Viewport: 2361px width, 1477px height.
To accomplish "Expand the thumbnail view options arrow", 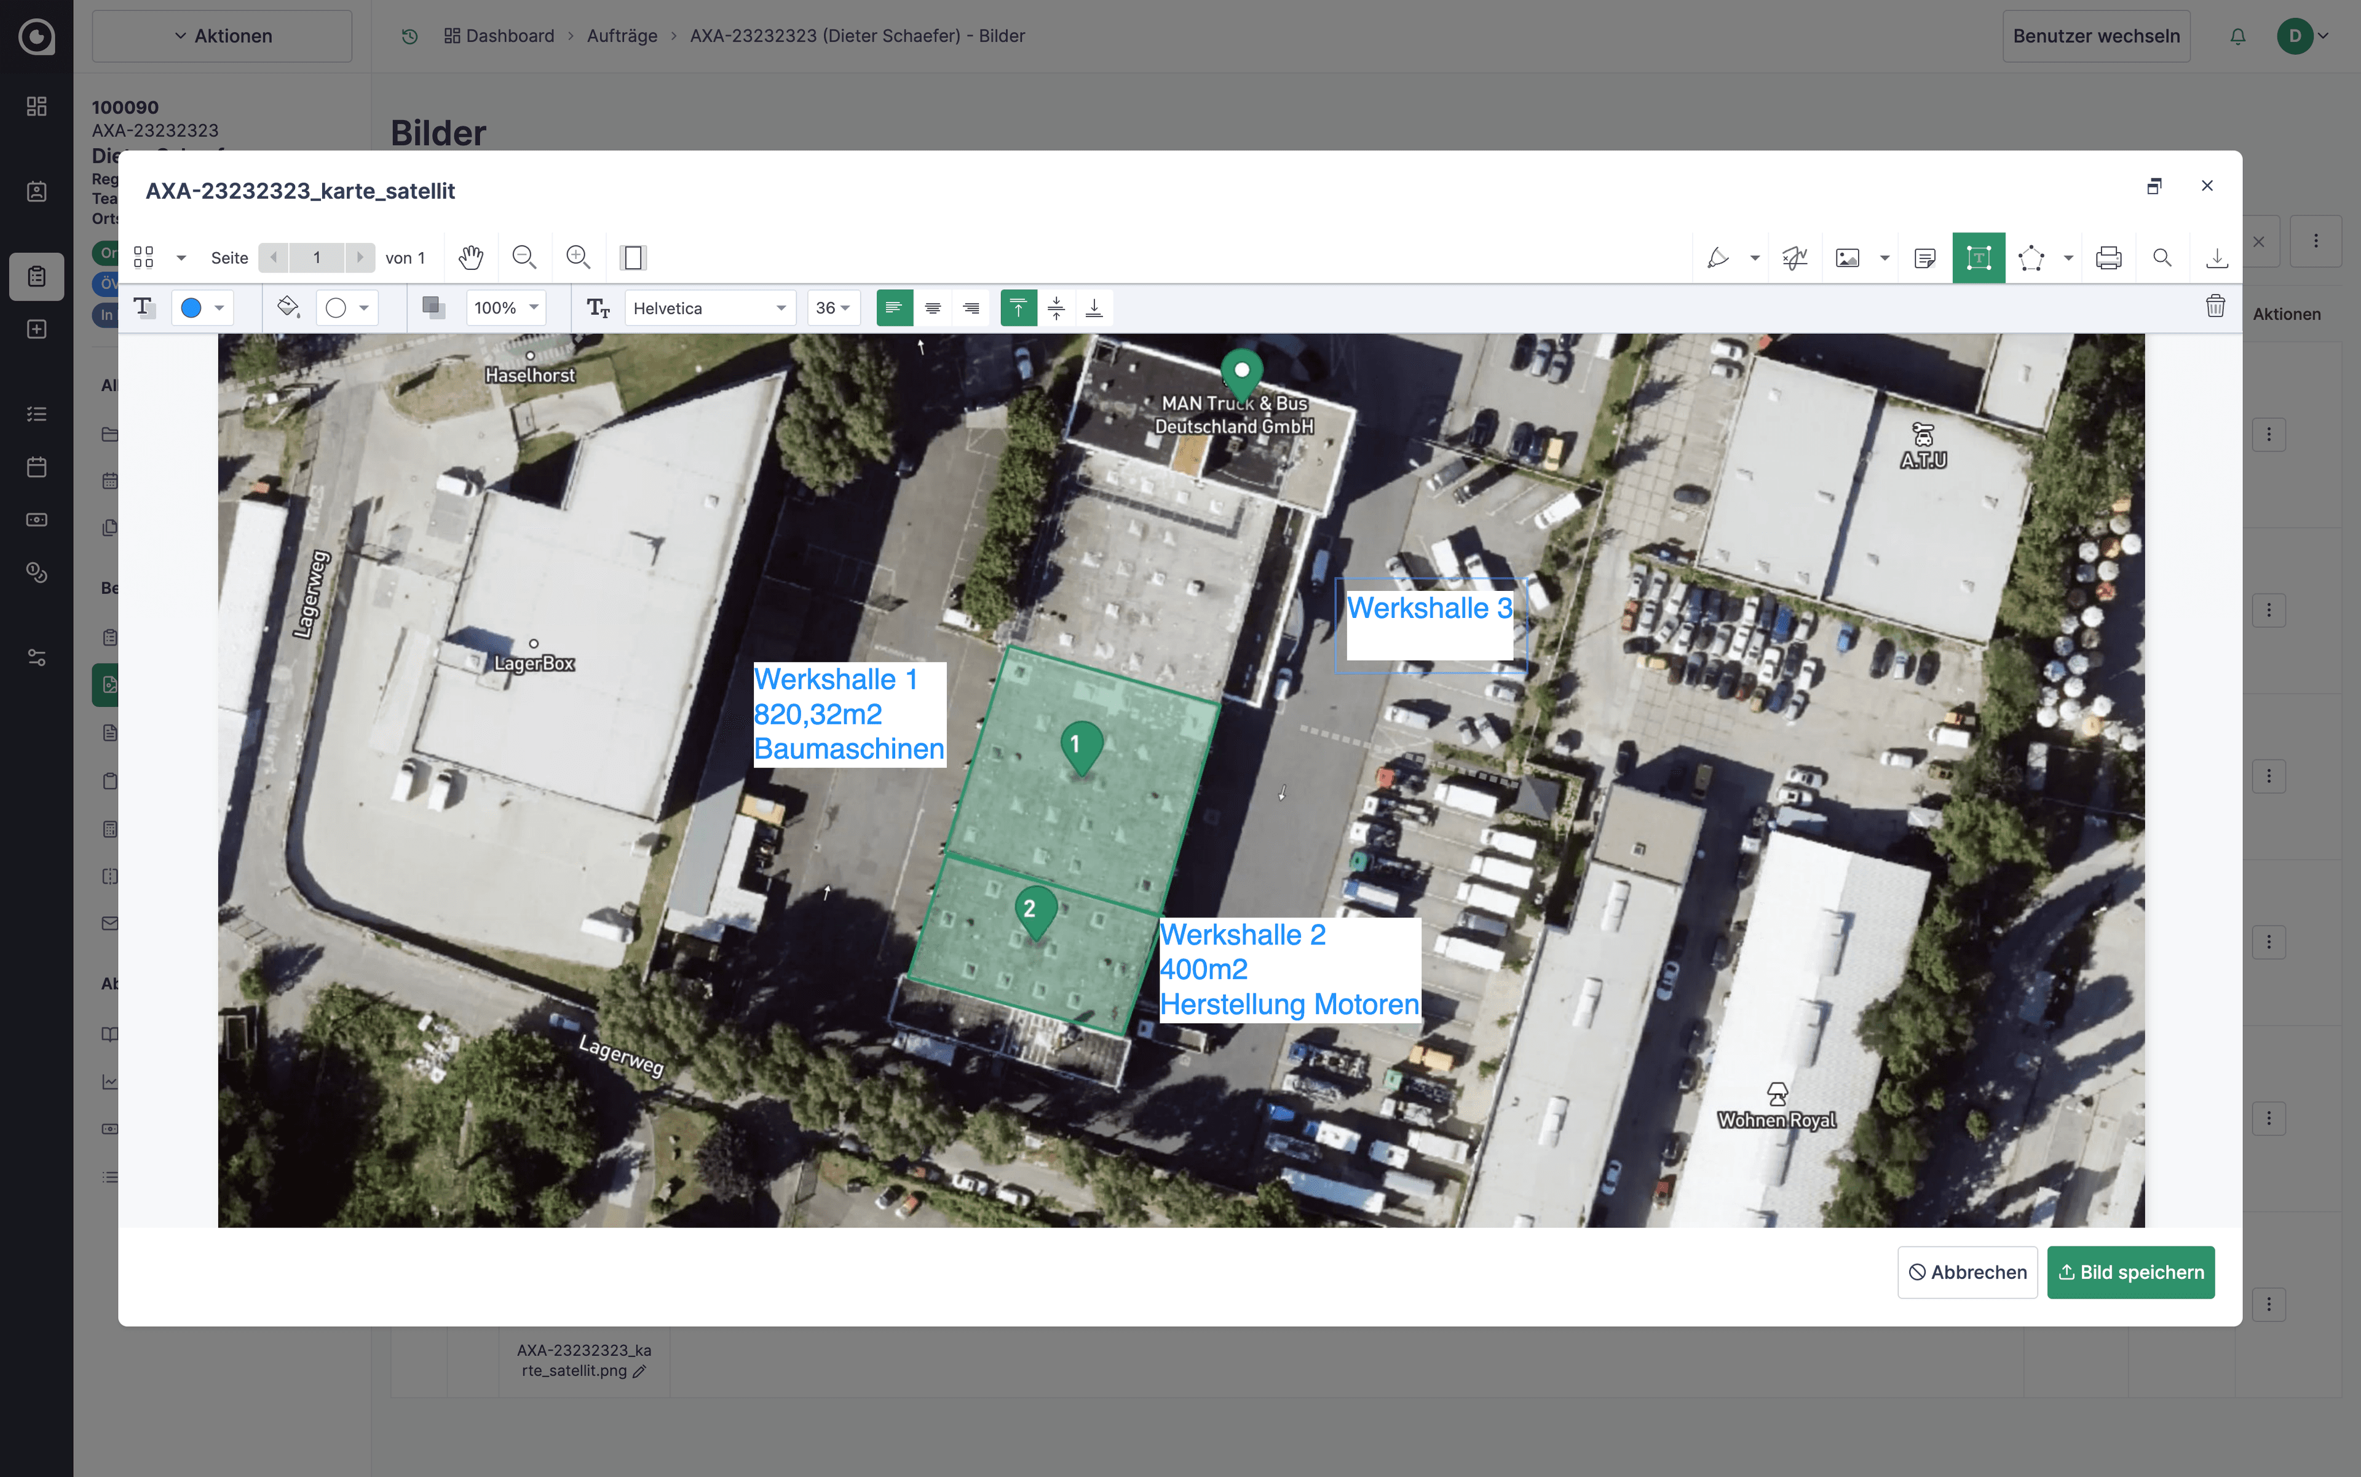I will pos(181,258).
